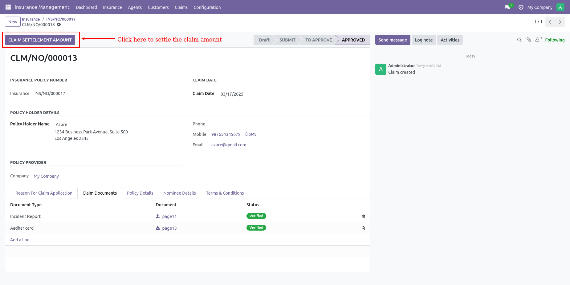The image size is (570, 285).
Task: Search messages with the magnifier icon
Action: point(519,40)
